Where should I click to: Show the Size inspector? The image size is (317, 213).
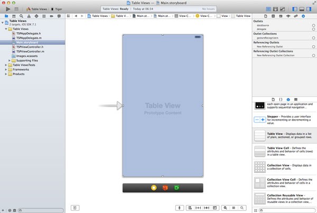click(295, 16)
